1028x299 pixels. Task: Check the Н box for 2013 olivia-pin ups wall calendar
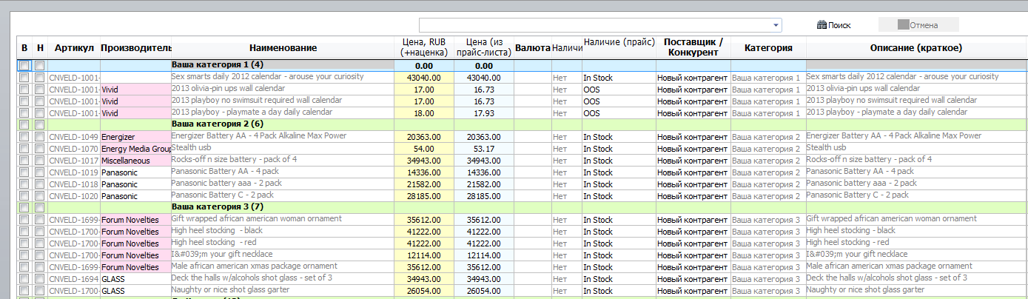pyautogui.click(x=39, y=89)
